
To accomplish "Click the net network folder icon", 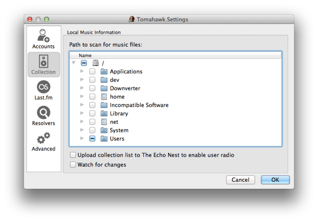I will [x=104, y=122].
